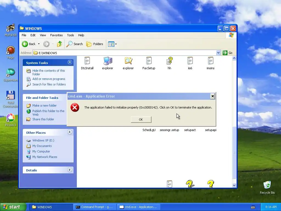The width and height of the screenshot is (281, 211).
Task: Click the scroll up arrow
Action: pos(234,58)
